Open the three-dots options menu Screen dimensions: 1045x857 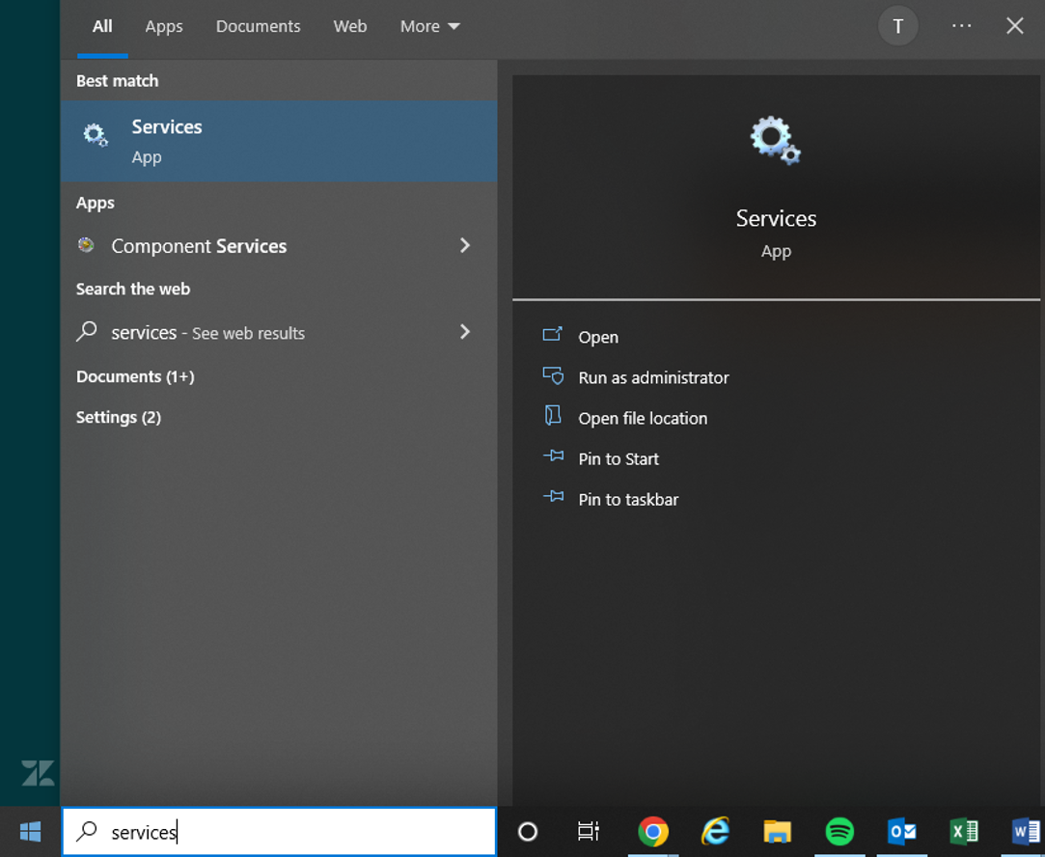(x=961, y=26)
